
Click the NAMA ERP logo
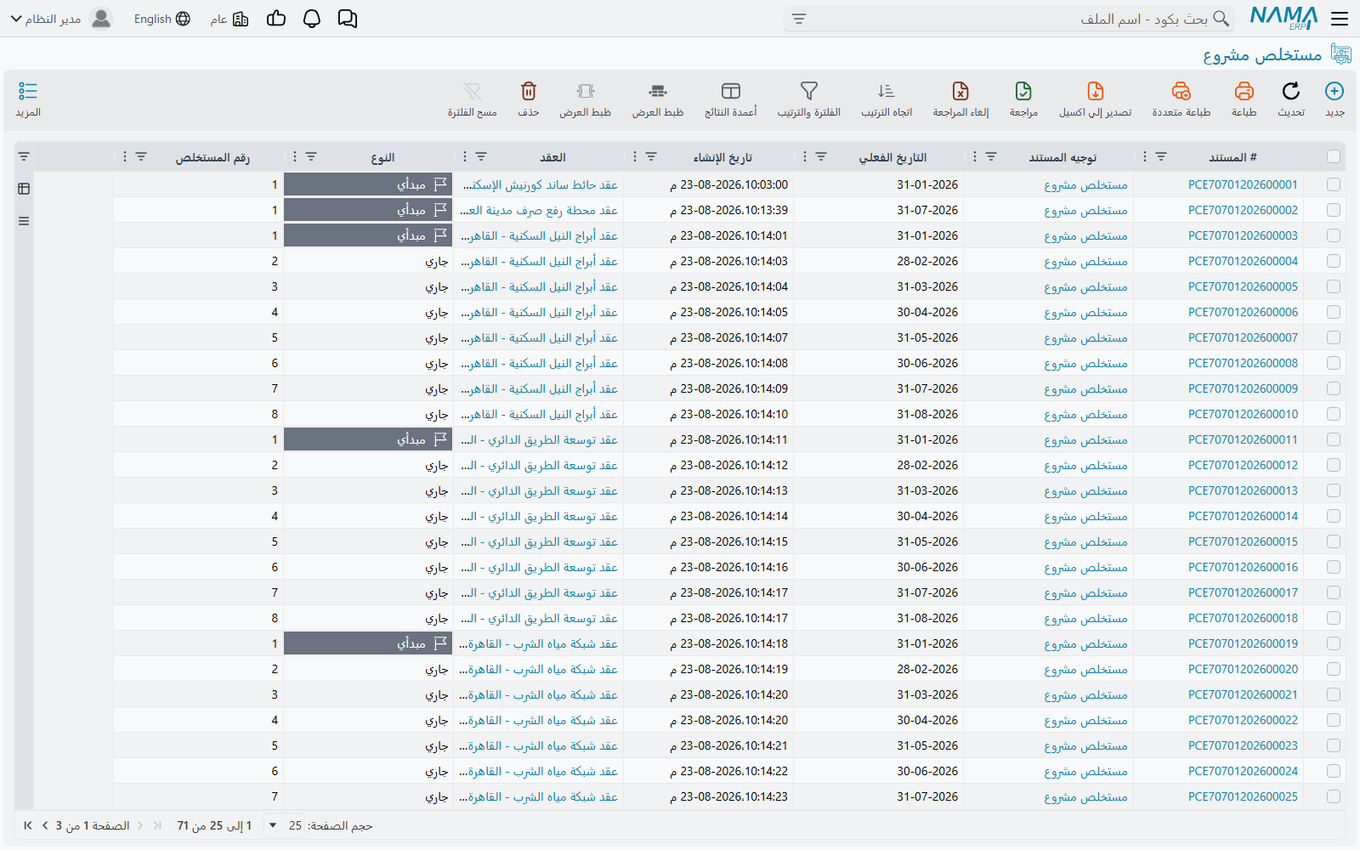(x=1283, y=18)
